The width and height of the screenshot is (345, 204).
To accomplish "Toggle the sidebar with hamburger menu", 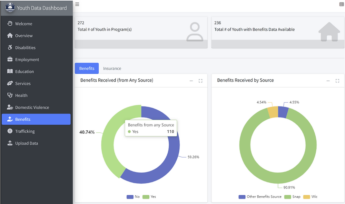I will click(77, 4).
